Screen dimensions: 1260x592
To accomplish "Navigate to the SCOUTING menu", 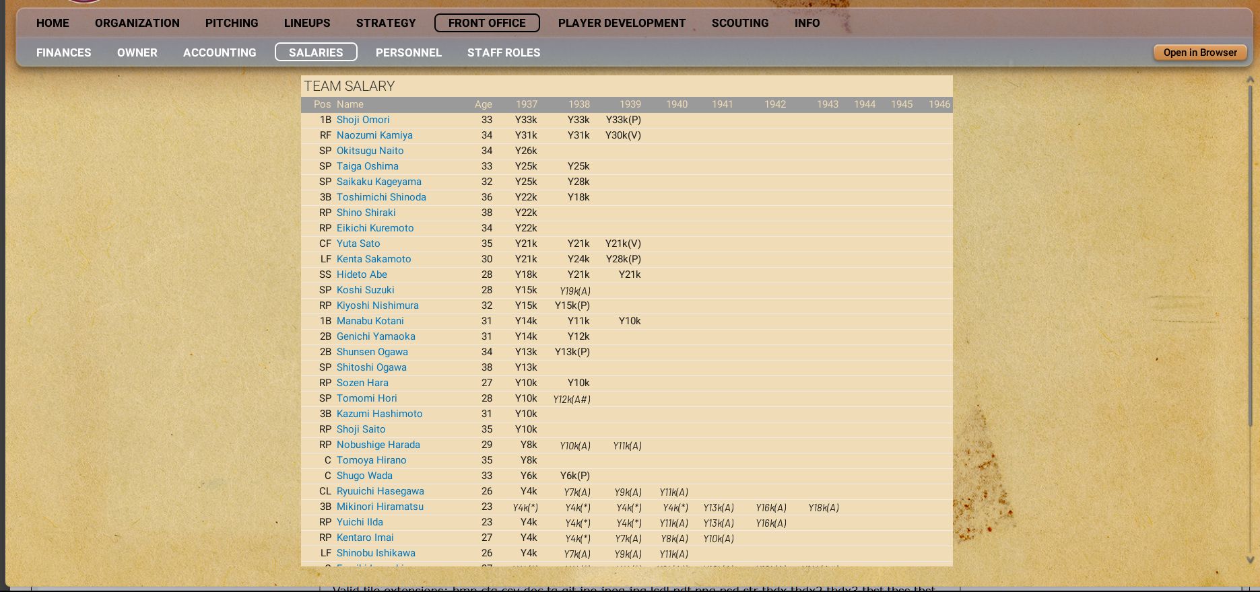I will pos(740,23).
